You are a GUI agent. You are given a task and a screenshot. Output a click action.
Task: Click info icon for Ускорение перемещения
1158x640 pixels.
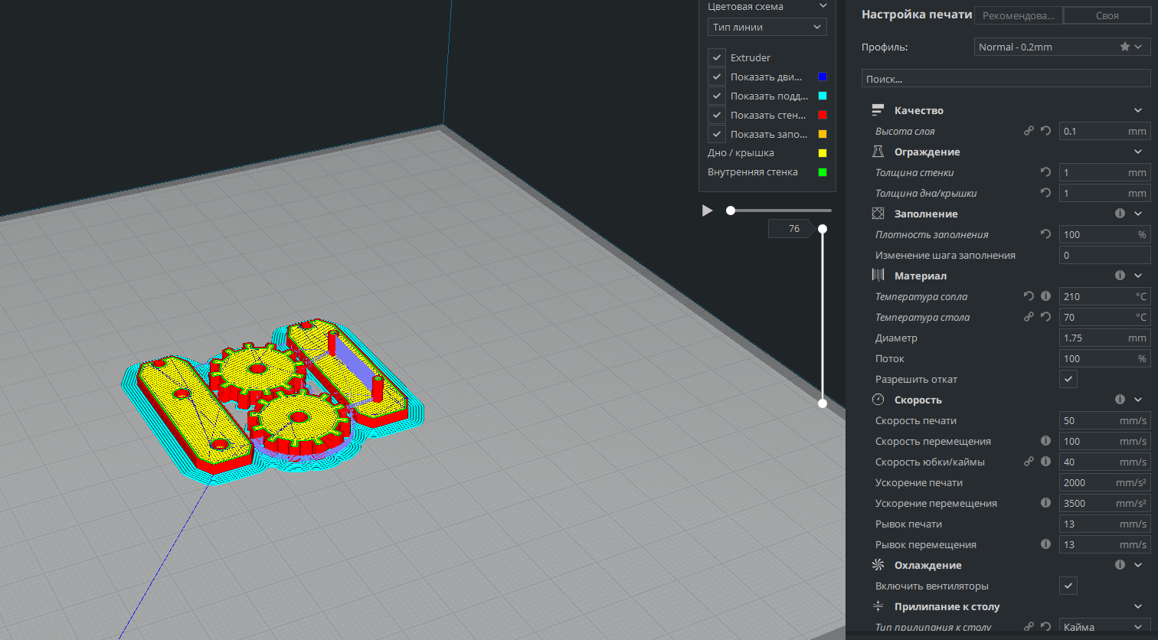(x=1045, y=503)
